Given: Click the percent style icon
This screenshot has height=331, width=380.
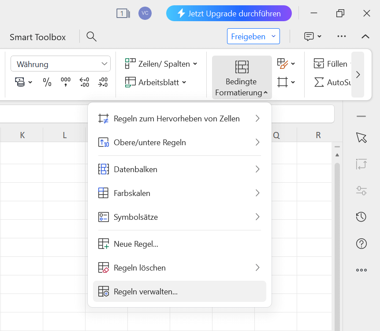Looking at the screenshot, I should tap(47, 82).
